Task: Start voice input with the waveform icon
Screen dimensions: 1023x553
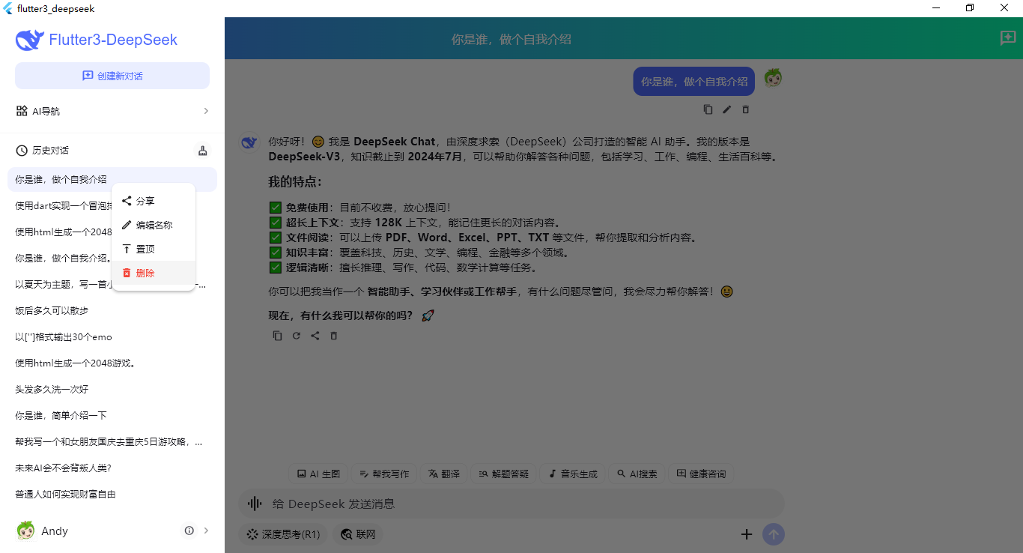Action: [x=255, y=504]
